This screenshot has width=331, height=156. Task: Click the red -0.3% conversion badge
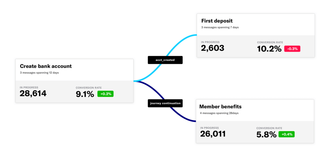coord(292,49)
